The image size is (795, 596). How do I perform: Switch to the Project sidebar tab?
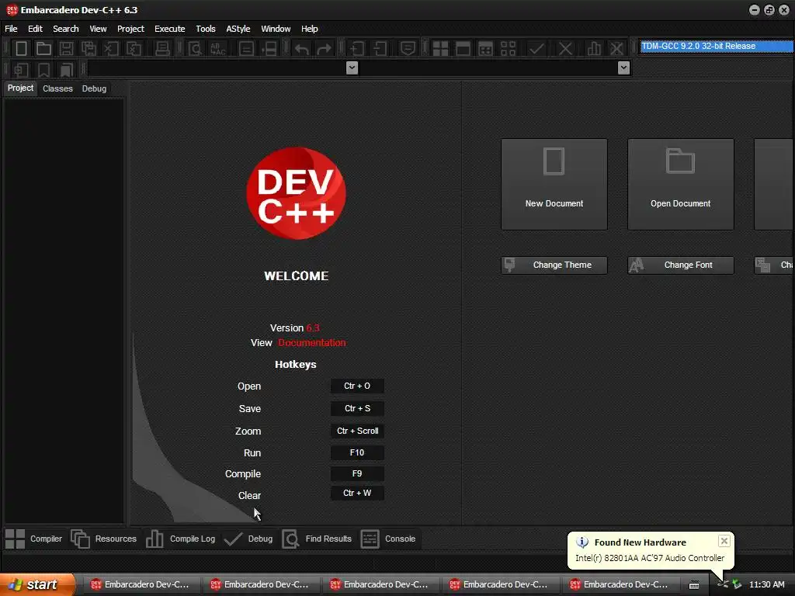(20, 88)
